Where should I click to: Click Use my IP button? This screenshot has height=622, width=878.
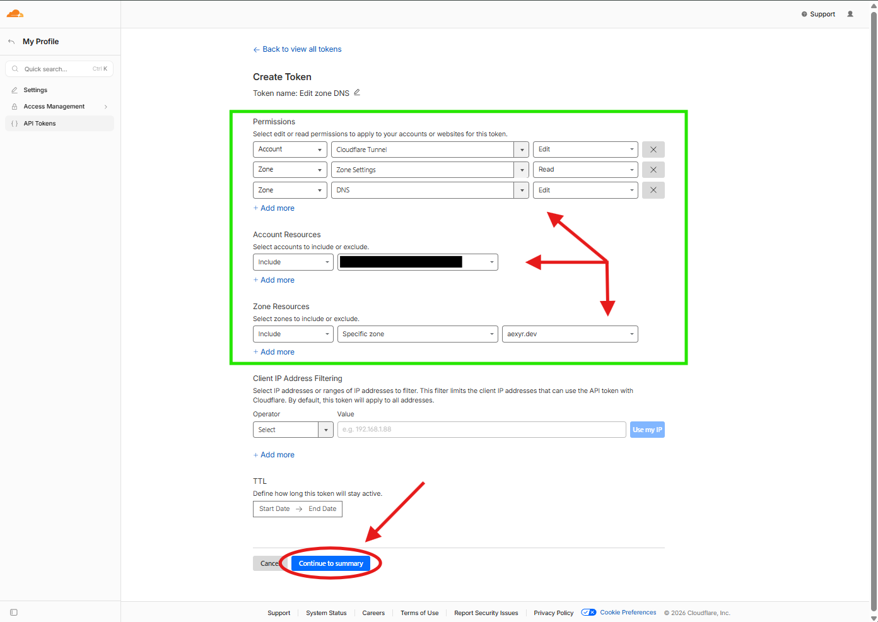(647, 430)
